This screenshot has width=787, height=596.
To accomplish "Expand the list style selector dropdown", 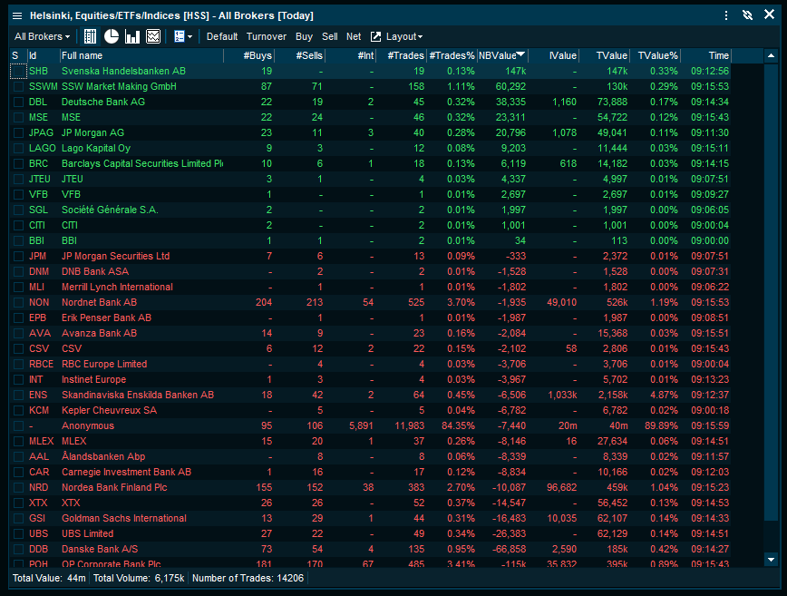I will point(182,36).
